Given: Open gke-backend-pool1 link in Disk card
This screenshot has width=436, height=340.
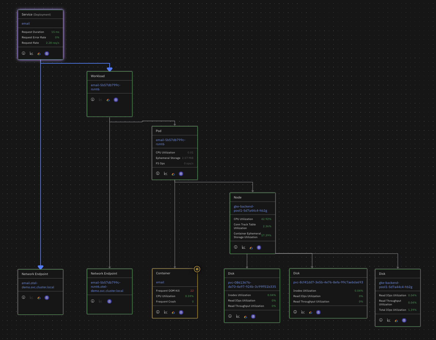Looking at the screenshot, I should point(396,285).
